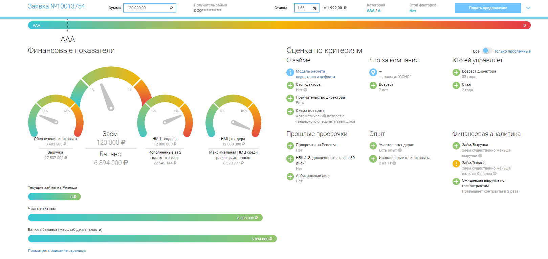Expand the chevron next to Подать предложение
The height and width of the screenshot is (259, 548).
528,8
